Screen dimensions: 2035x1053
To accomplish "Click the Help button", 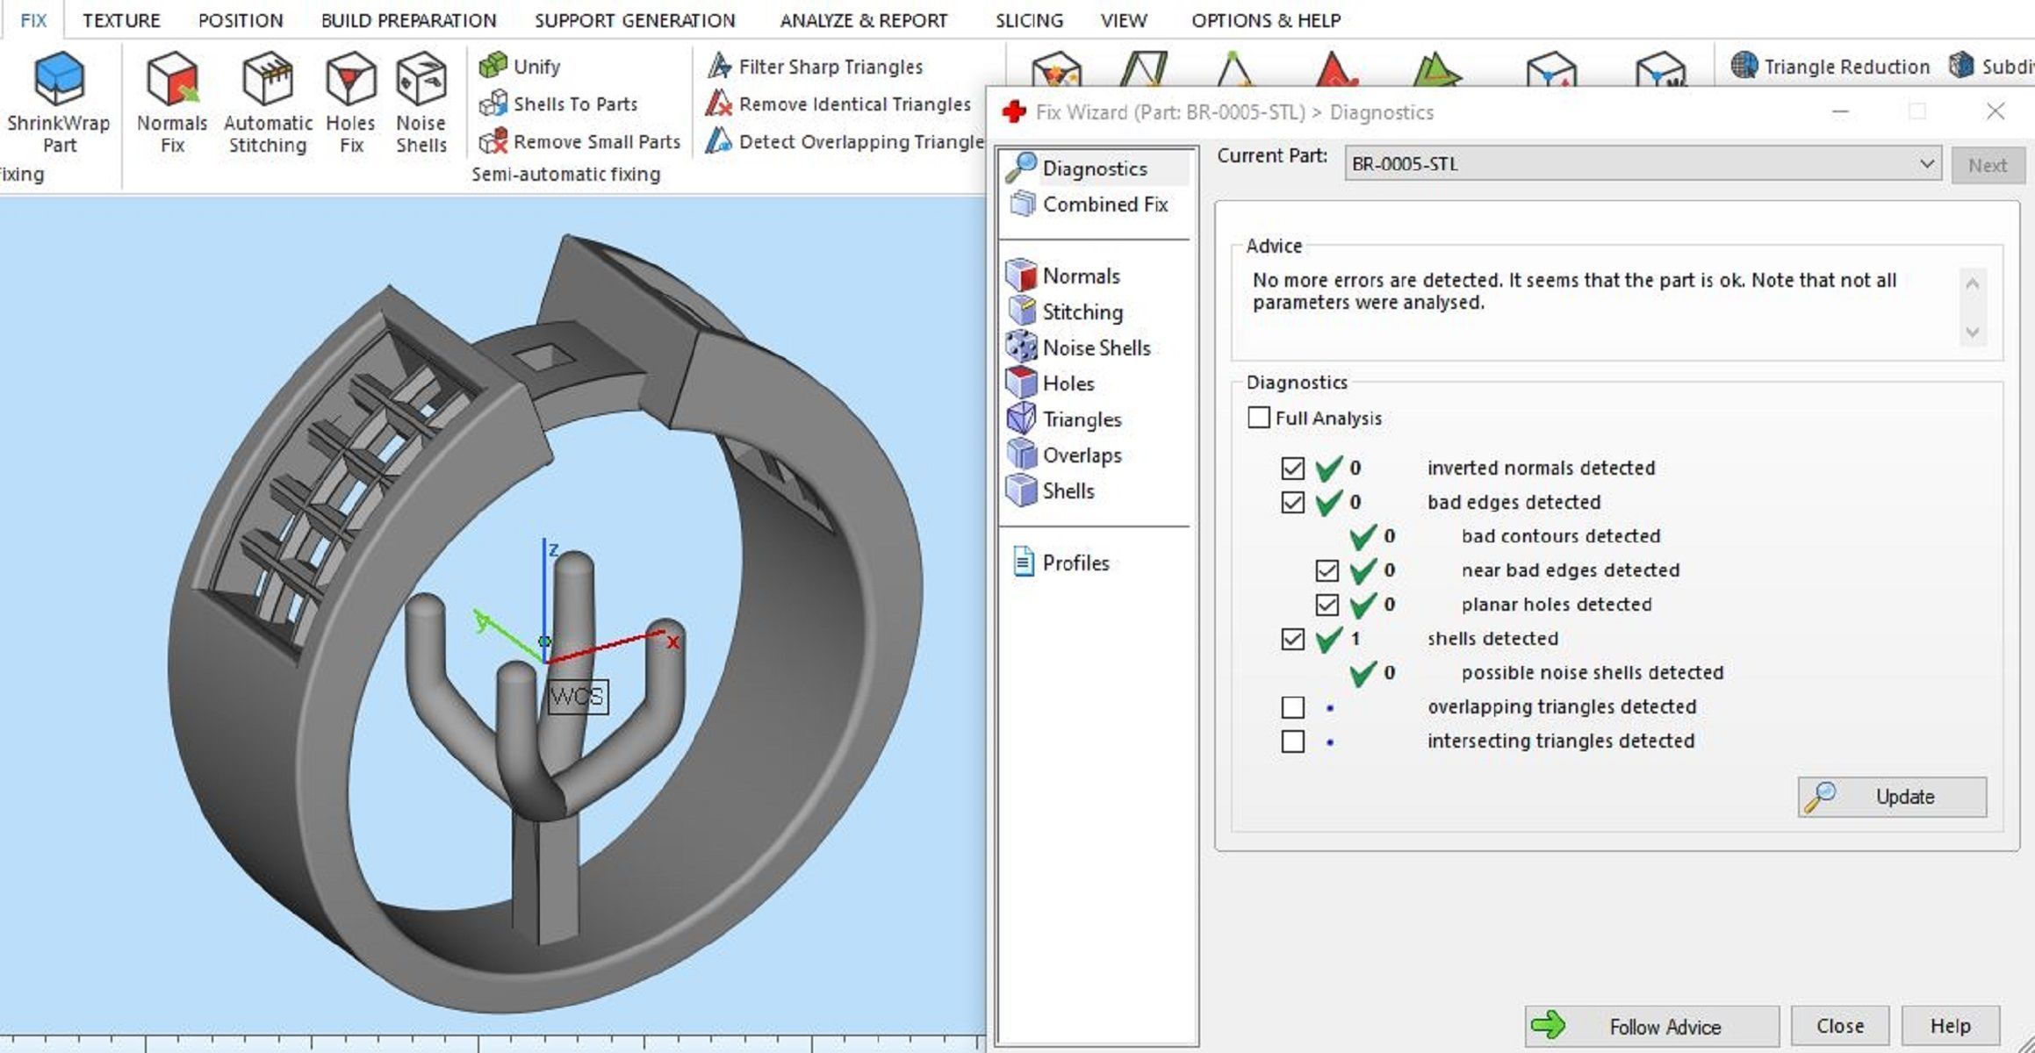I will 1951,1026.
